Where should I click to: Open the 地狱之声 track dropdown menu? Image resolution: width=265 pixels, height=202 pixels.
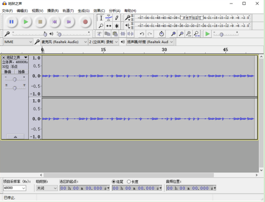(x=26, y=57)
